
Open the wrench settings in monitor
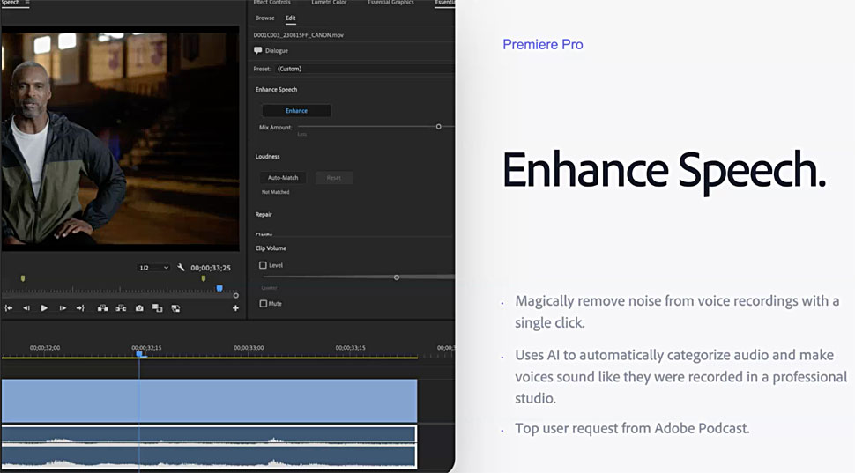pyautogui.click(x=181, y=268)
